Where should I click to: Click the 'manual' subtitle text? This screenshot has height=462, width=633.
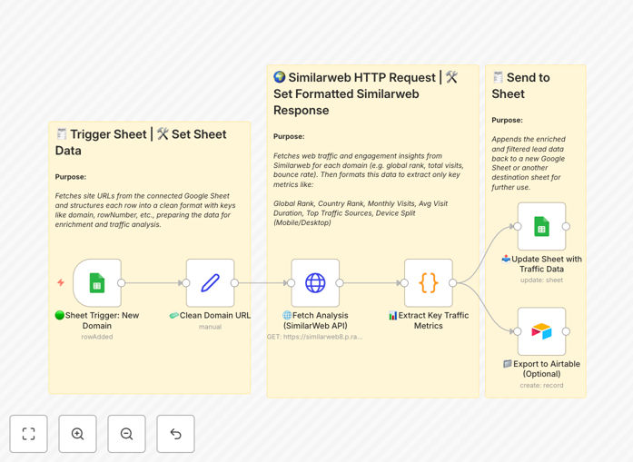(210, 327)
